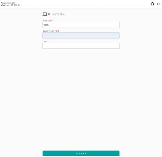162x157 pixels.
Task: Click the laptop icon beside 新しいパソコン
Action: point(45,14)
